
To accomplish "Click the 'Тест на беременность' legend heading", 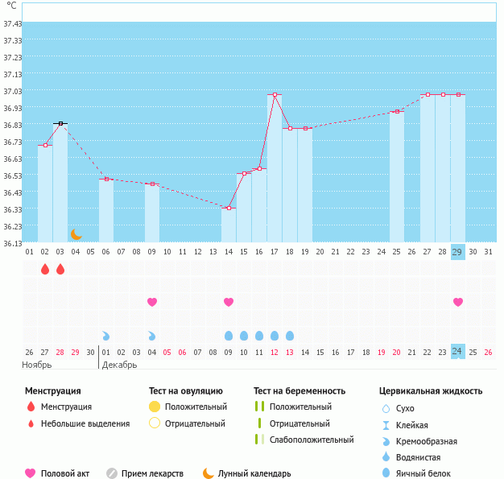I will (x=299, y=391).
